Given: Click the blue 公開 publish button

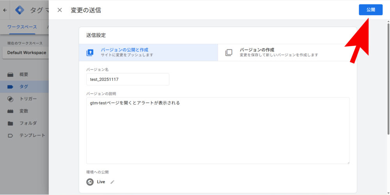Looking at the screenshot, I should click(x=370, y=10).
